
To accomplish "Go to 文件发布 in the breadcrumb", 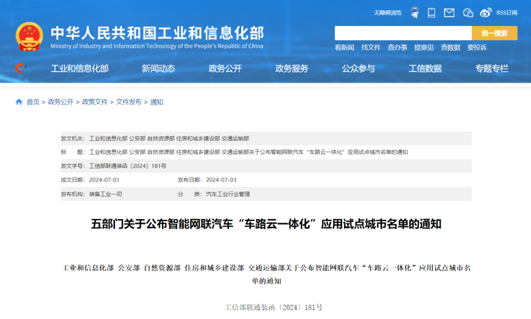I will pos(129,102).
